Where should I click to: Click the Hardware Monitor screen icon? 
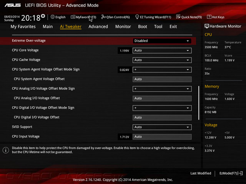point(207,26)
